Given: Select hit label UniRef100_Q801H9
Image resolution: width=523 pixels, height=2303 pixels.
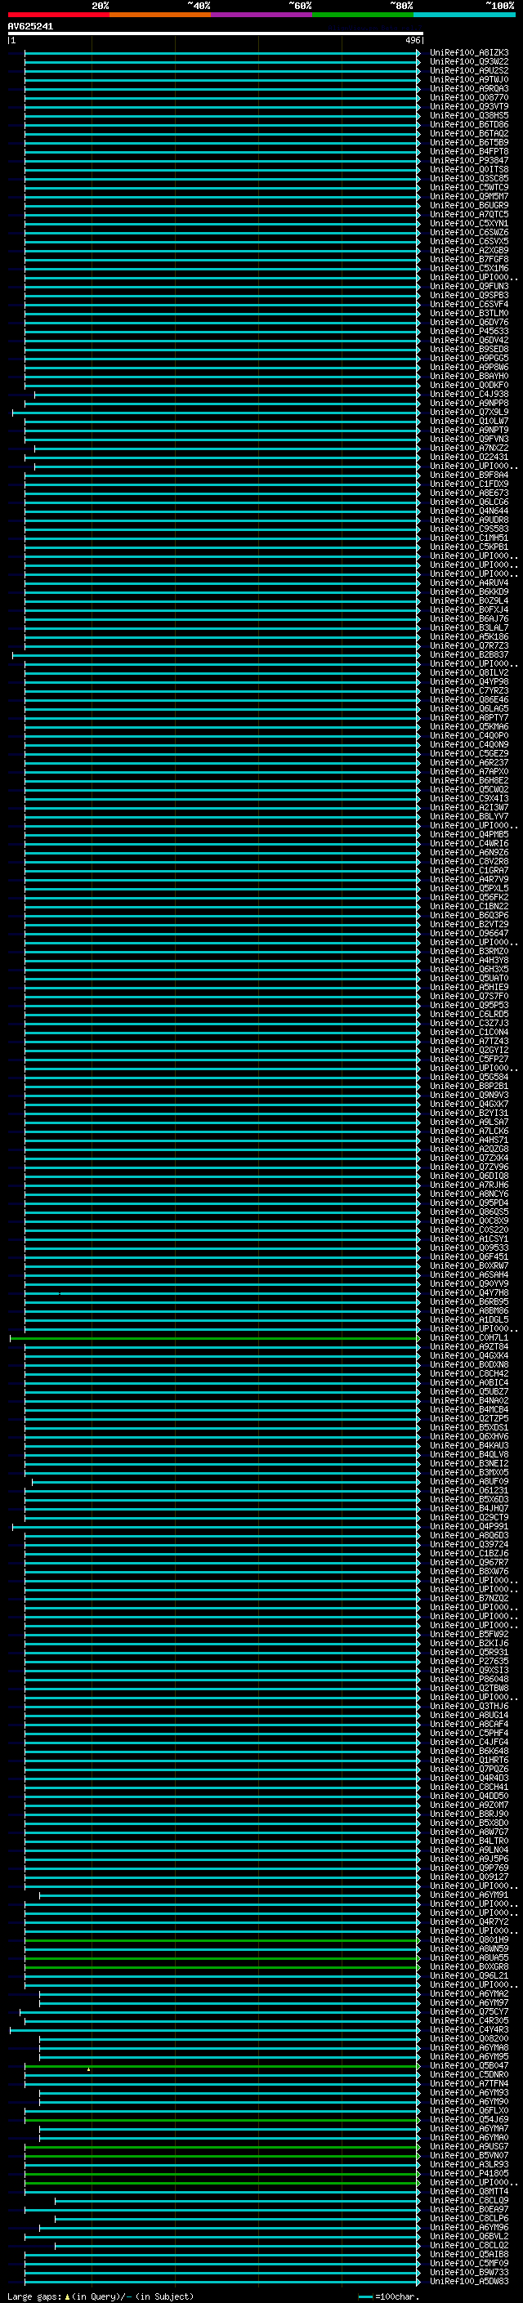Looking at the screenshot, I should pyautogui.click(x=469, y=1940).
